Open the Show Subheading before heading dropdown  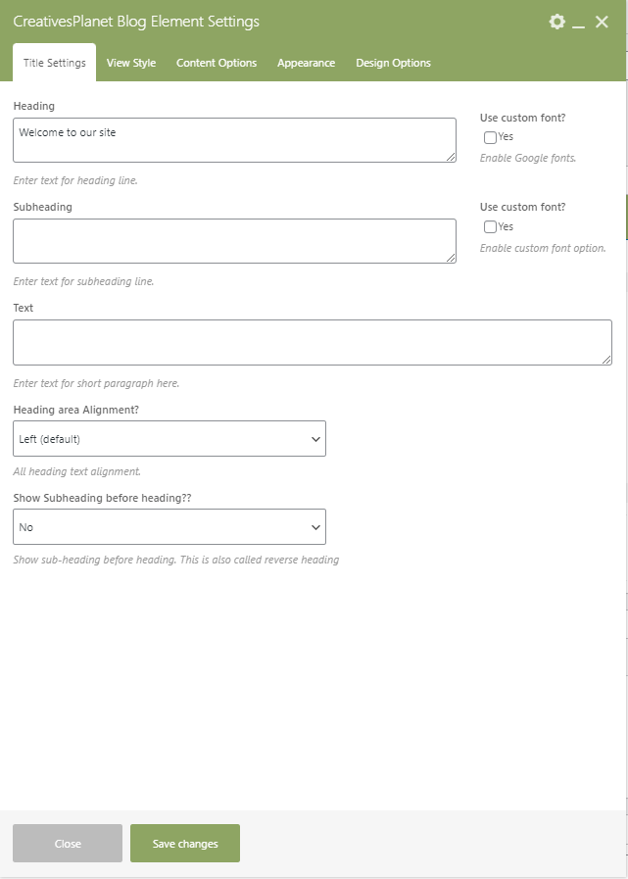[x=169, y=527]
